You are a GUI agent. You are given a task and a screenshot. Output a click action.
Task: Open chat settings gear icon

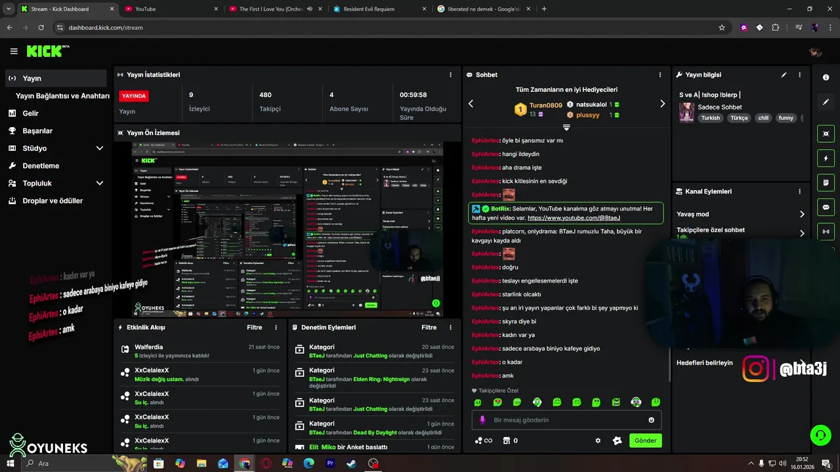598,441
